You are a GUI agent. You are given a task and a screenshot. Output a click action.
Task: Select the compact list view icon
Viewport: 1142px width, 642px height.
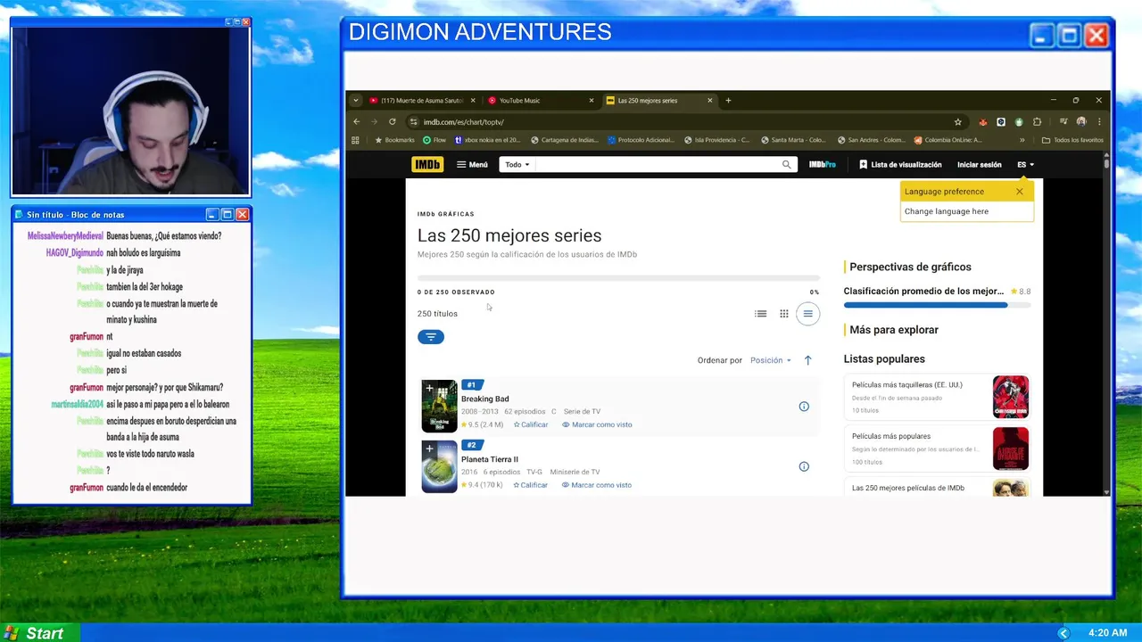pos(807,314)
